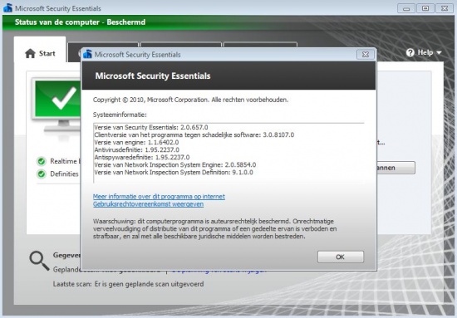The width and height of the screenshot is (457, 318).
Task: Click 'Status van de computer - Beschermd' header
Action: 80,22
